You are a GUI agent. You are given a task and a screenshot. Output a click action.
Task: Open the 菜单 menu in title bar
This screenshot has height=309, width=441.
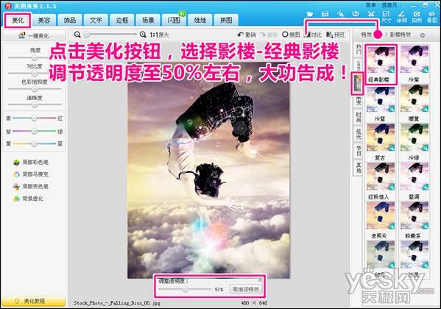tap(370, 4)
